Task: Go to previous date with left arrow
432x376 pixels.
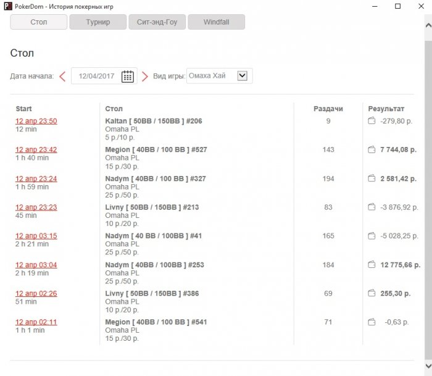Action: (x=62, y=77)
